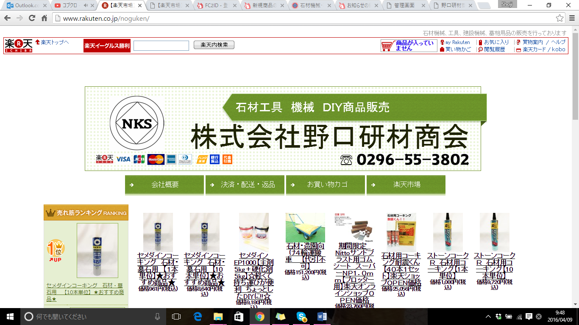The width and height of the screenshot is (579, 325).
Task: Open the Nittoサンドブラスト用ゴムシート product link
Action: pyautogui.click(x=355, y=273)
